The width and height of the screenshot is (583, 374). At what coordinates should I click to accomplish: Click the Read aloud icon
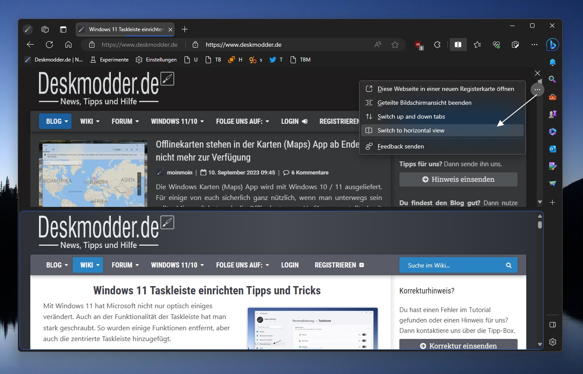(378, 45)
